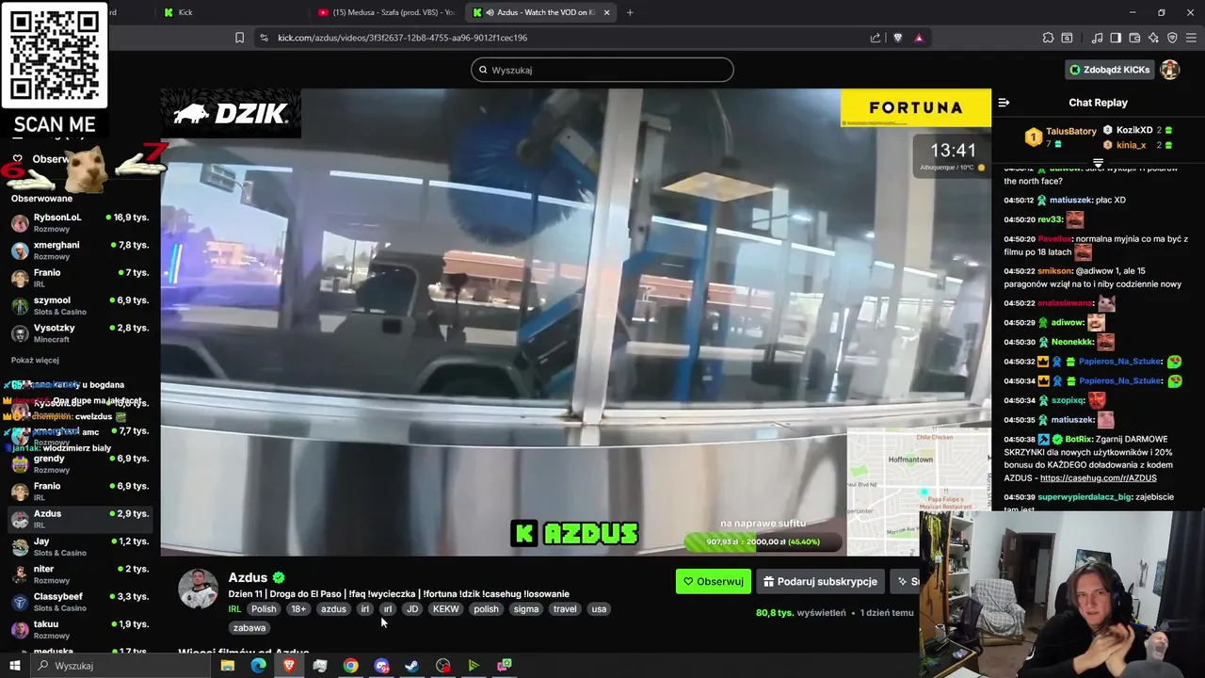Click username Pavellus in chat
The height and width of the screenshot is (678, 1205).
pos(1054,239)
